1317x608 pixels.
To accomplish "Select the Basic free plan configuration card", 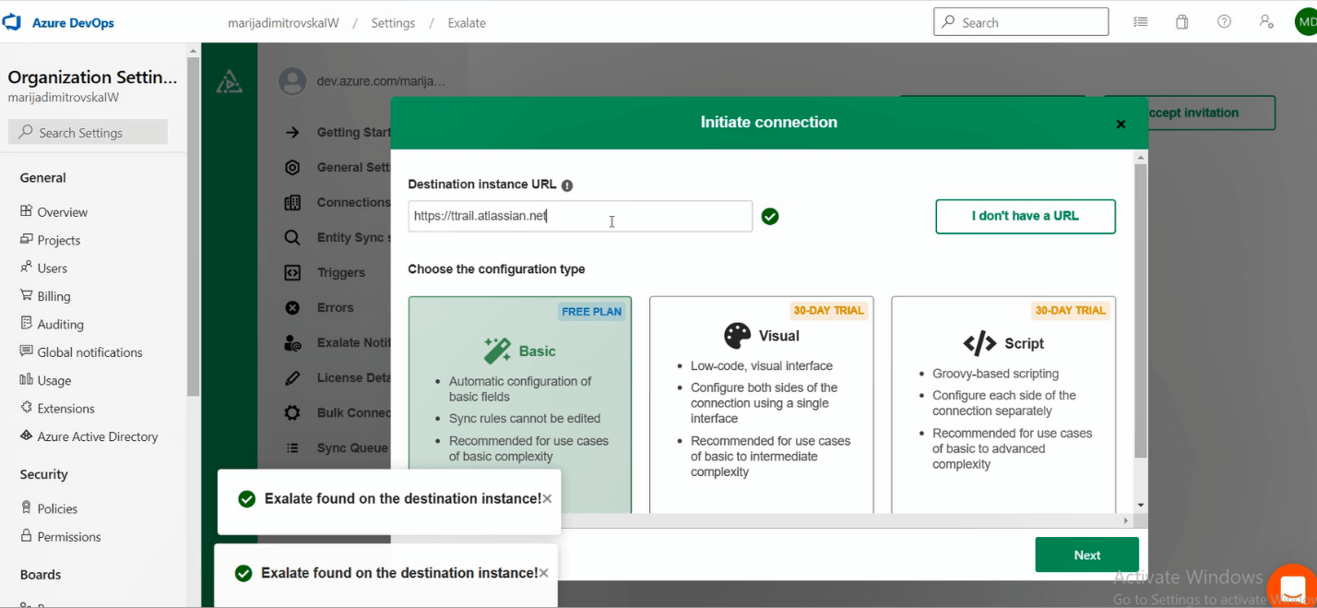I will pyautogui.click(x=520, y=404).
